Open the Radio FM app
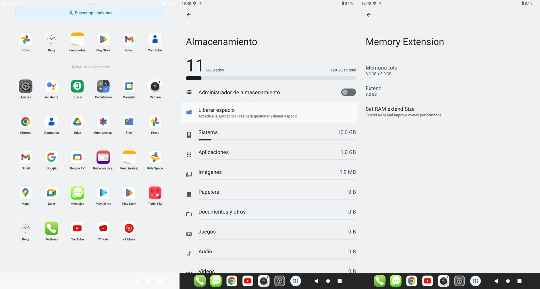The image size is (540, 289). 155,193
